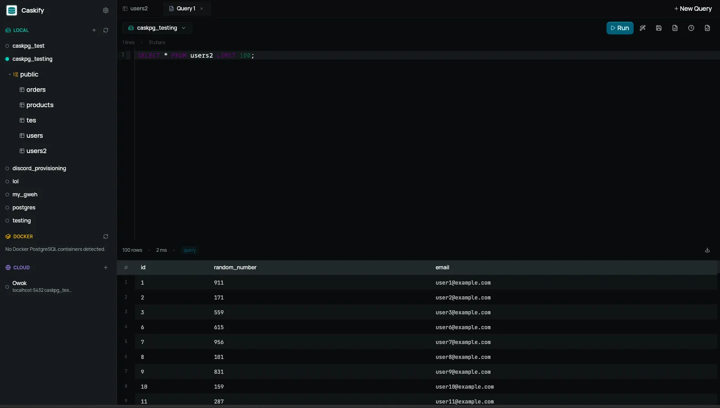
Task: Open the users table
Action: 35,136
